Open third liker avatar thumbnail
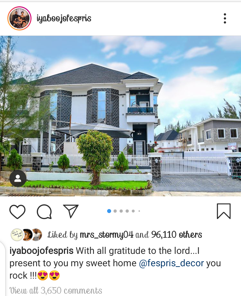The width and height of the screenshot is (241, 296). [36, 235]
